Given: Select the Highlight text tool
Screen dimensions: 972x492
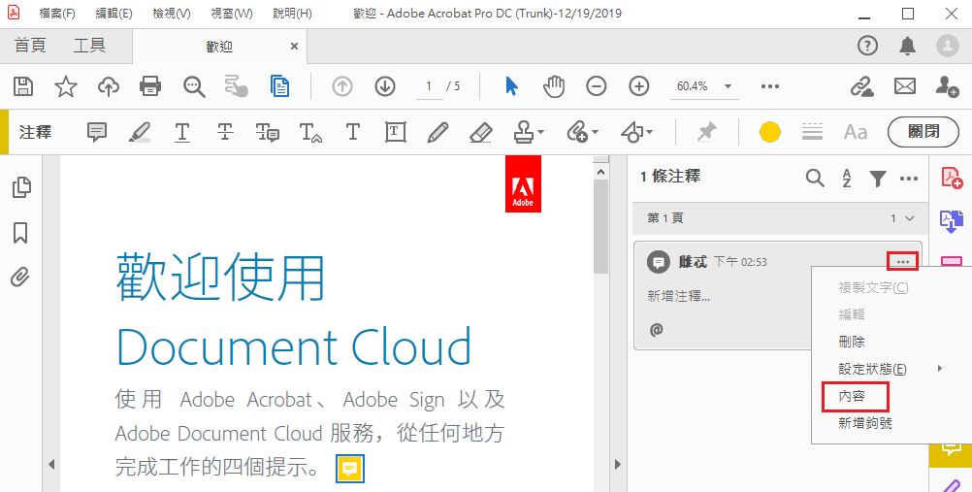Looking at the screenshot, I should (x=140, y=132).
